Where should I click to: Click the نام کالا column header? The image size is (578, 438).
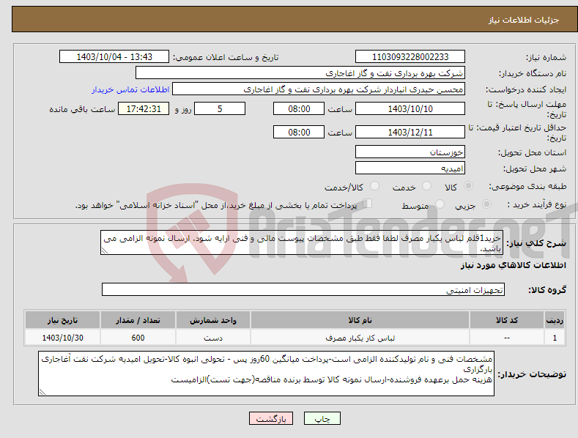pos(360,320)
